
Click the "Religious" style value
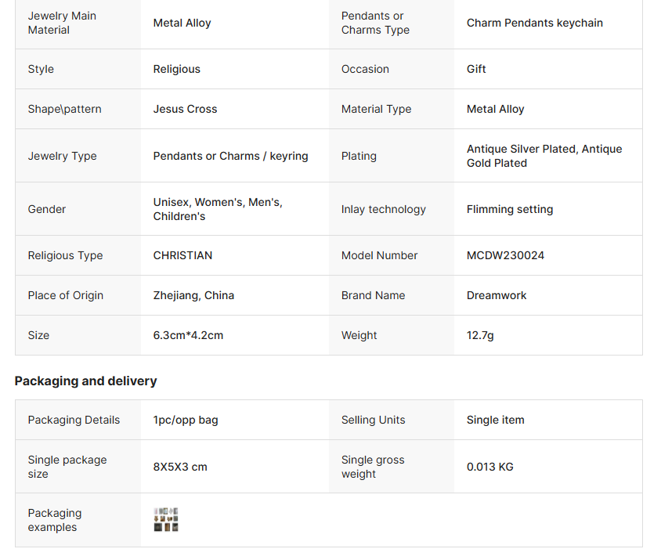(x=176, y=69)
